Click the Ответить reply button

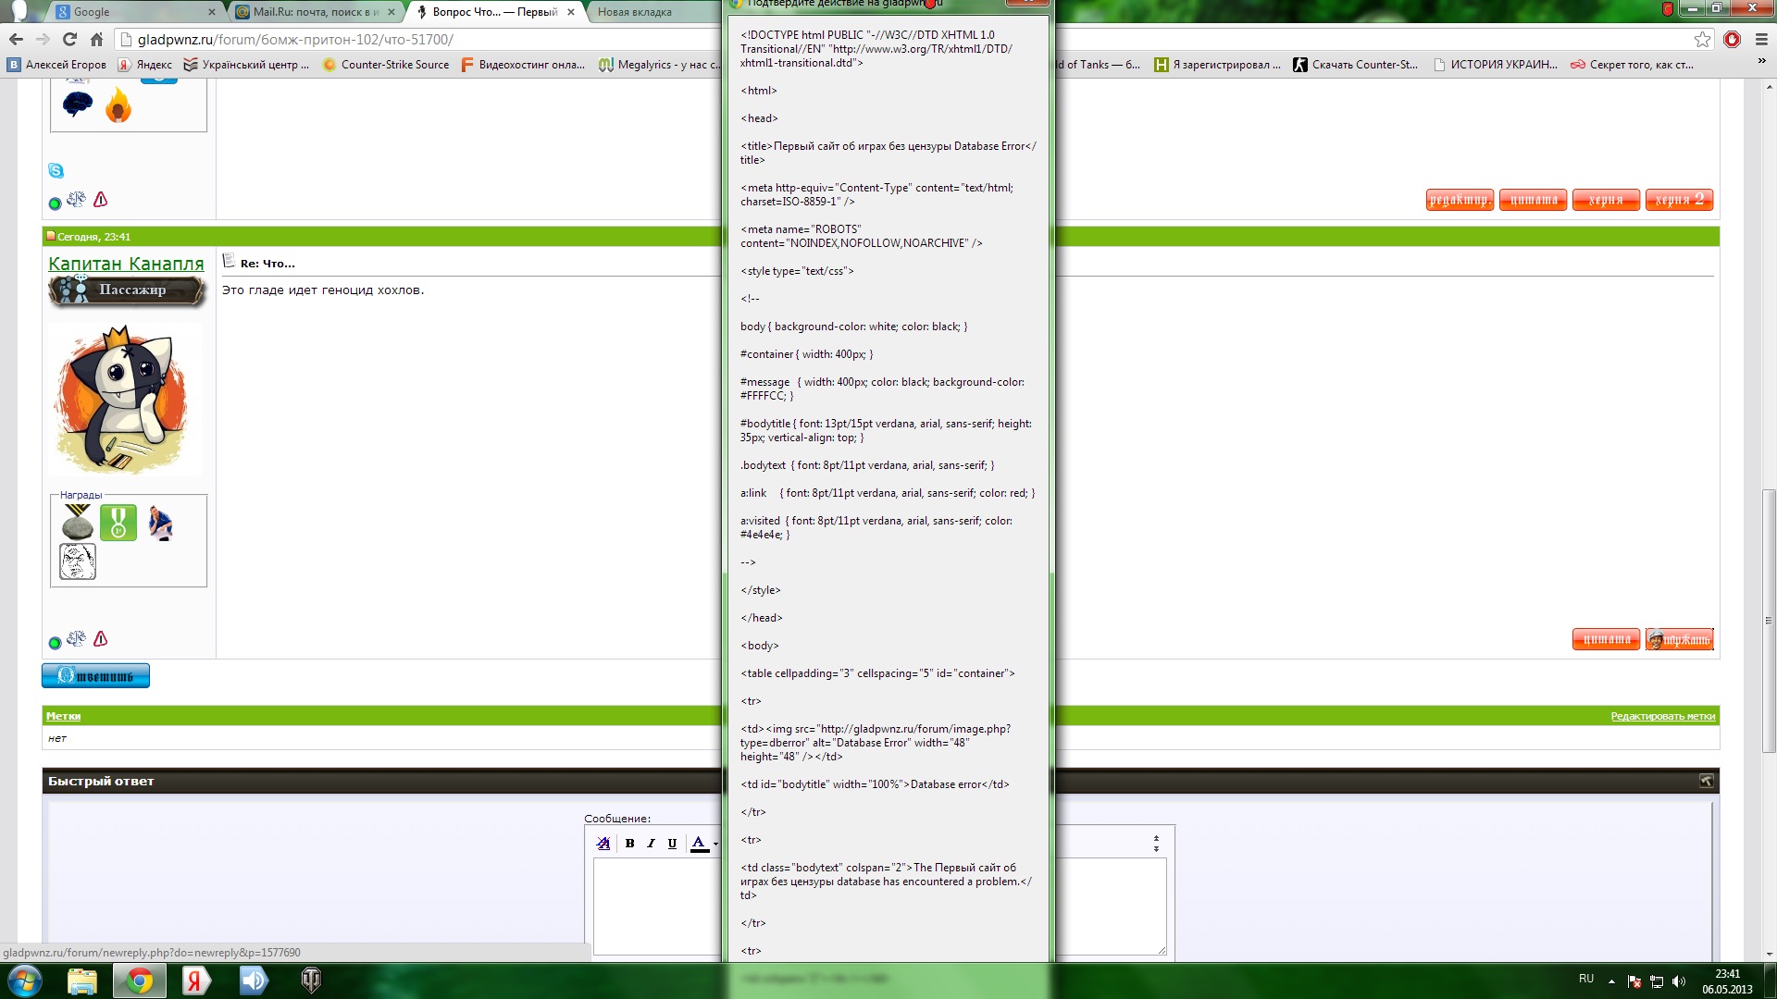point(95,676)
